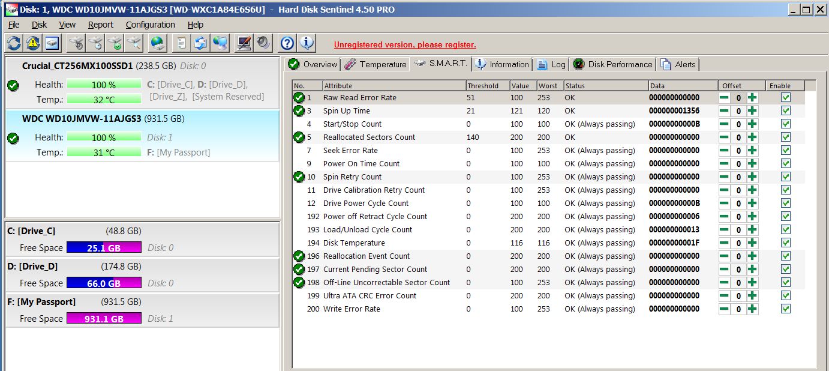Viewport: 829px width, 371px height.
Task: Open the File menu
Action: pyautogui.click(x=14, y=25)
